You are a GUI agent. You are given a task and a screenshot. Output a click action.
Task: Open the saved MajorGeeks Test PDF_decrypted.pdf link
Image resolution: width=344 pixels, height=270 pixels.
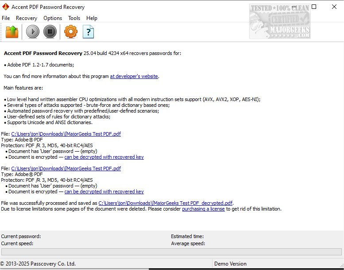tap(166, 203)
